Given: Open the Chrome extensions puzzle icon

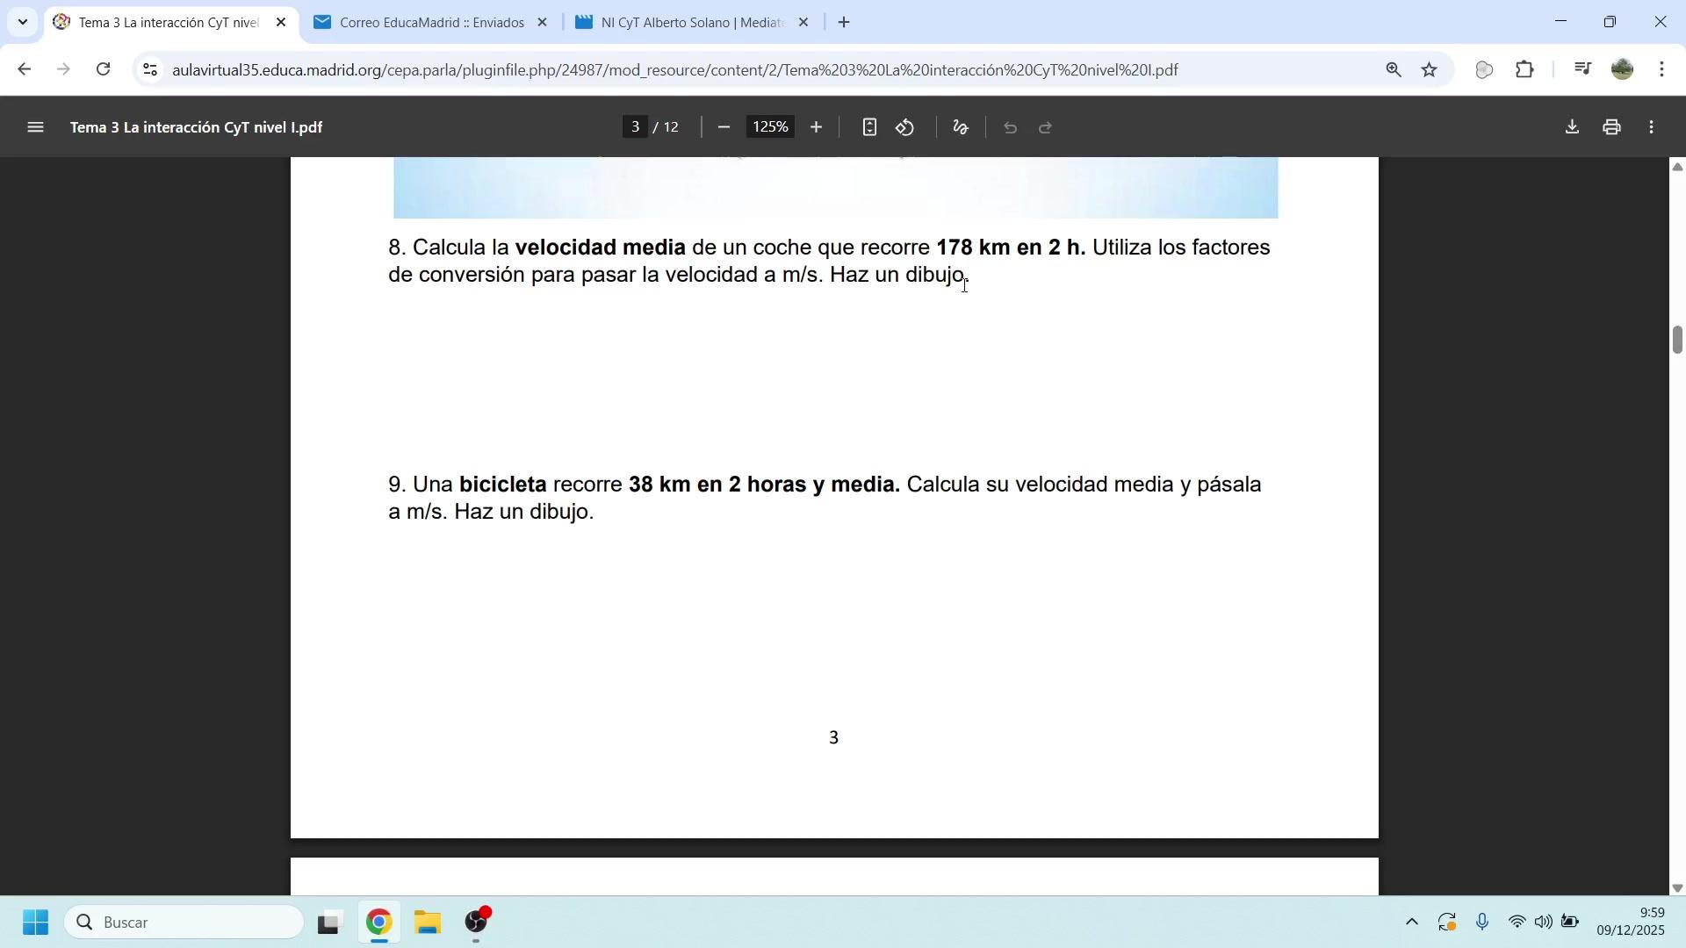Looking at the screenshot, I should click(x=1526, y=70).
